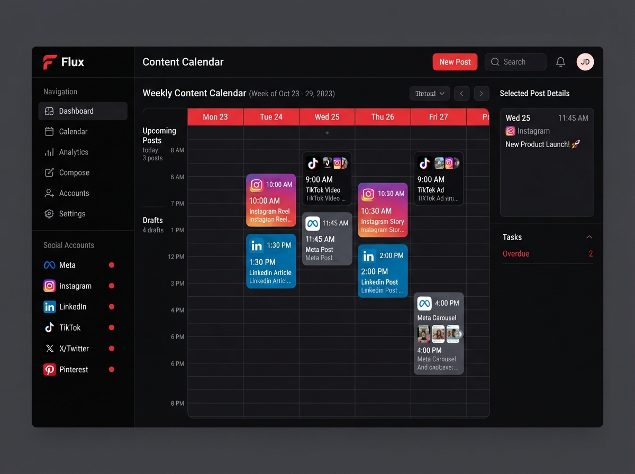Click the LinkedIn logo in Social Accounts
The height and width of the screenshot is (474, 635).
click(x=49, y=307)
